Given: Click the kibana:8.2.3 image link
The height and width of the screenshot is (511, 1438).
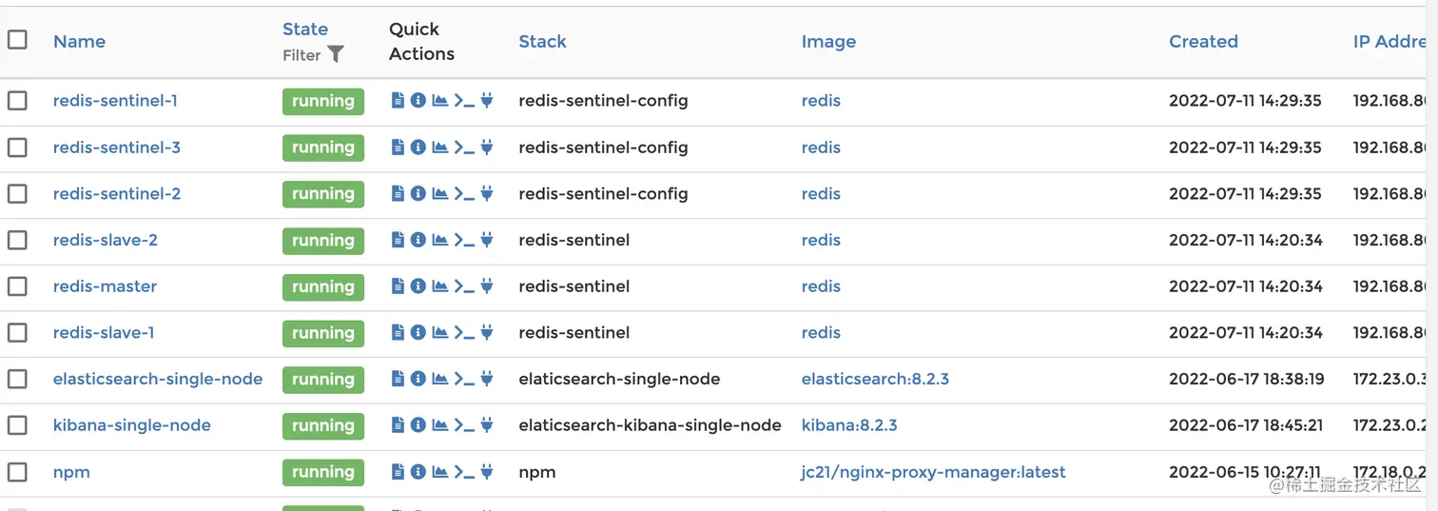Looking at the screenshot, I should [849, 425].
